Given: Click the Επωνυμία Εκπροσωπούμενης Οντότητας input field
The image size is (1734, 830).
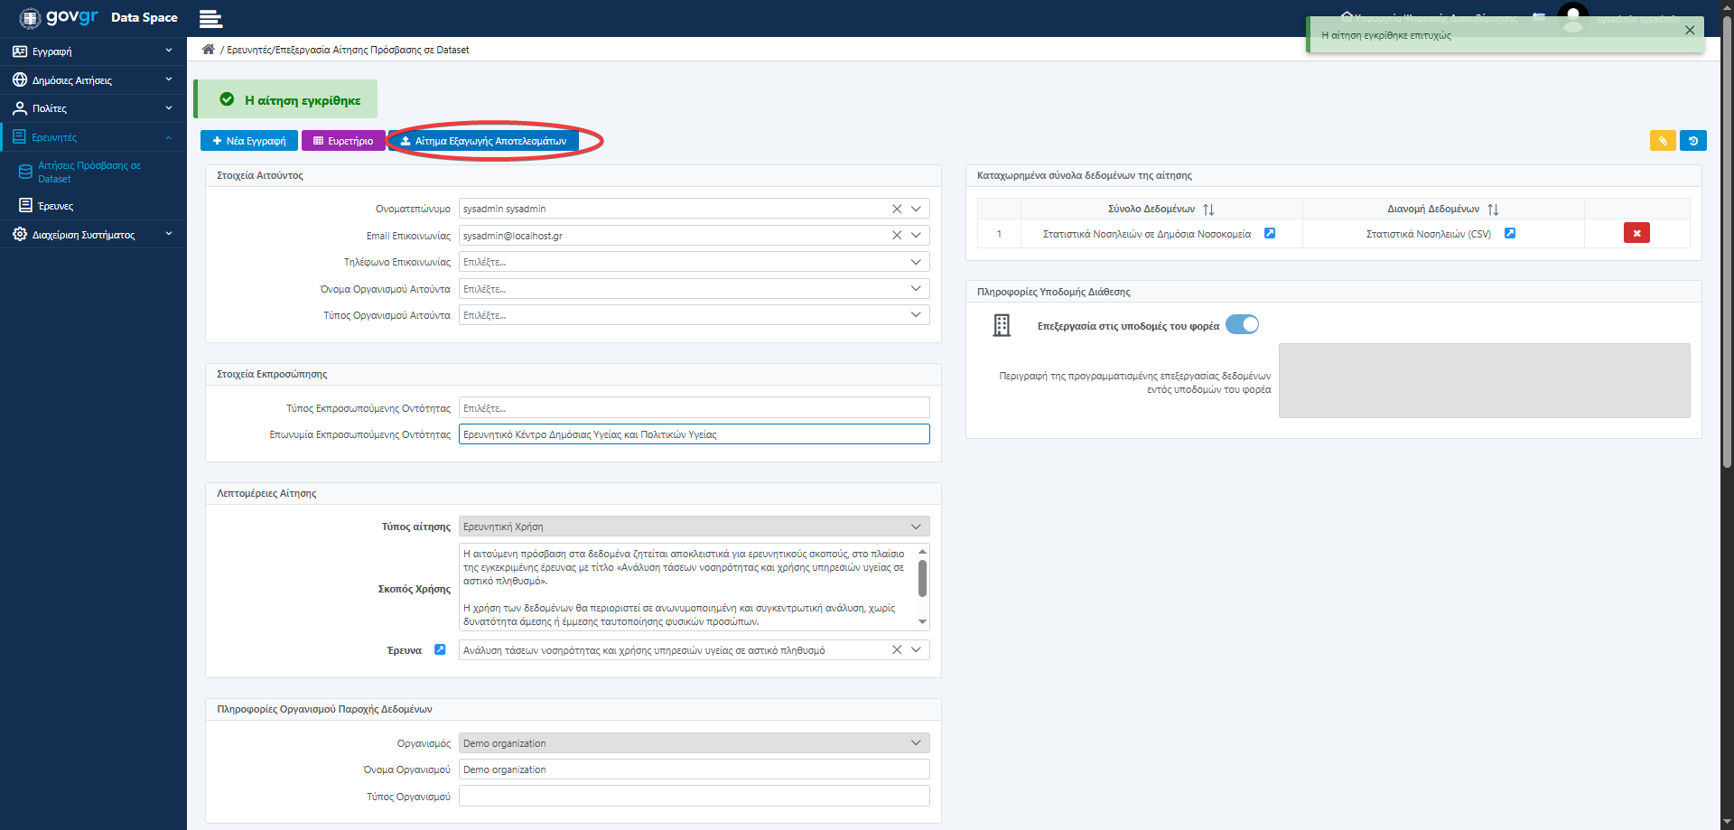Looking at the screenshot, I should [x=694, y=434].
